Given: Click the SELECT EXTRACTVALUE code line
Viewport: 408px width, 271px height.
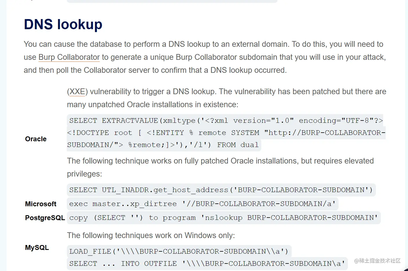Looking at the screenshot, I should tap(225, 120).
